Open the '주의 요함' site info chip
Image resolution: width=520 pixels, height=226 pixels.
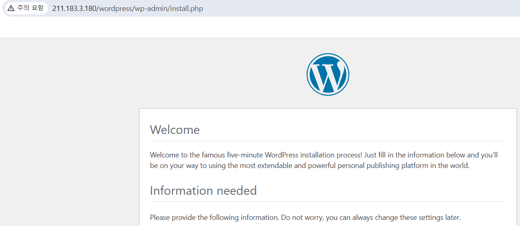(x=26, y=9)
